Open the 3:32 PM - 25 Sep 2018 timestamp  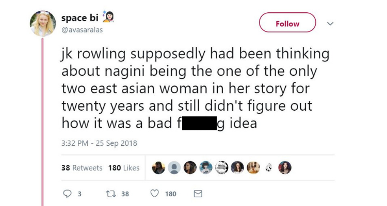pos(99,143)
